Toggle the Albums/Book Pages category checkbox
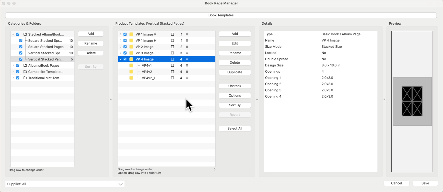Viewport: 443px width, 192px height. [x=18, y=65]
